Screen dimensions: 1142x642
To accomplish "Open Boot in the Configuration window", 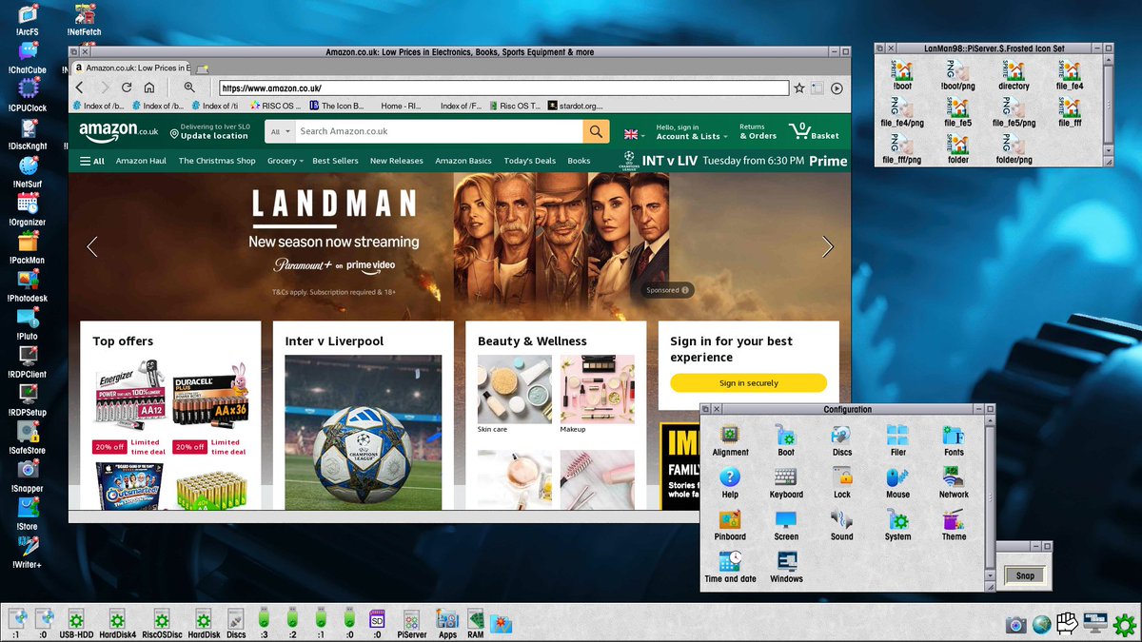I will pyautogui.click(x=785, y=440).
